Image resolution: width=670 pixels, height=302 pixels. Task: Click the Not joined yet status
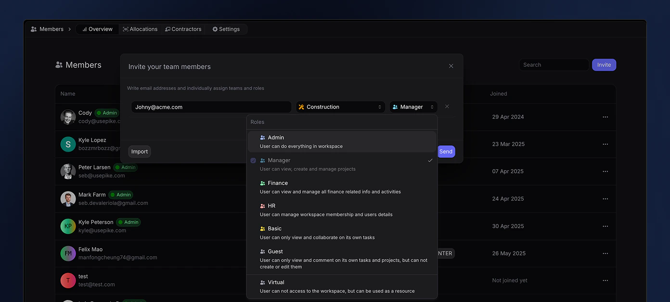pos(510,280)
